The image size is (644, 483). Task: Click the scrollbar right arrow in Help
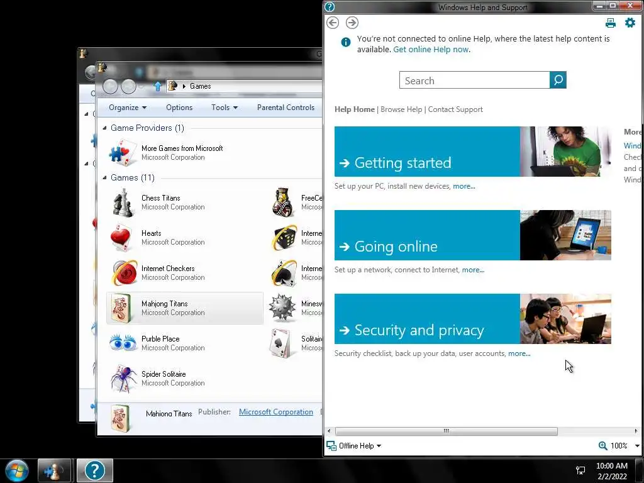tap(636, 431)
